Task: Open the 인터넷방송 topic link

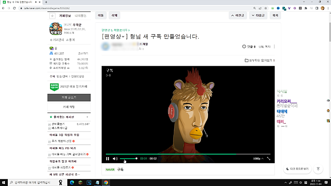Action: tap(77, 76)
